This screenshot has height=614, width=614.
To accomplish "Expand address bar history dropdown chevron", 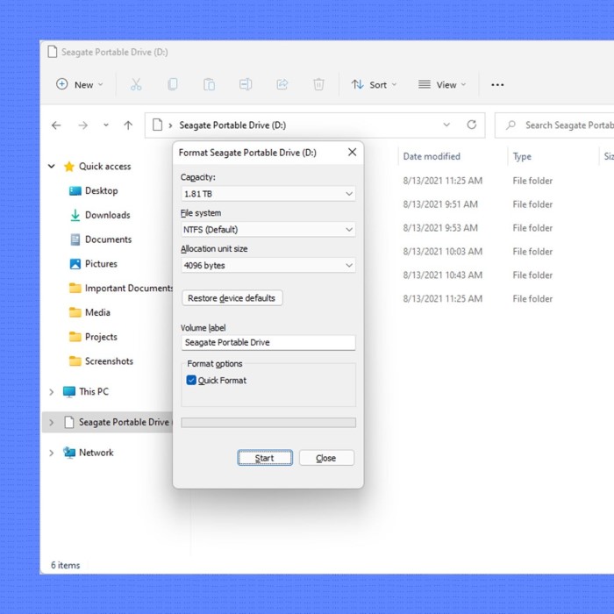I will [446, 125].
